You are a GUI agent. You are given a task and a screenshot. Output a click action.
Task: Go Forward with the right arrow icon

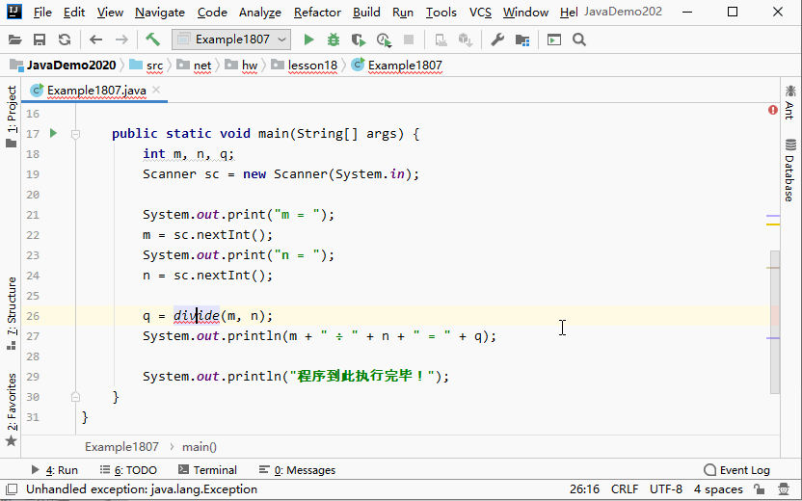point(121,40)
